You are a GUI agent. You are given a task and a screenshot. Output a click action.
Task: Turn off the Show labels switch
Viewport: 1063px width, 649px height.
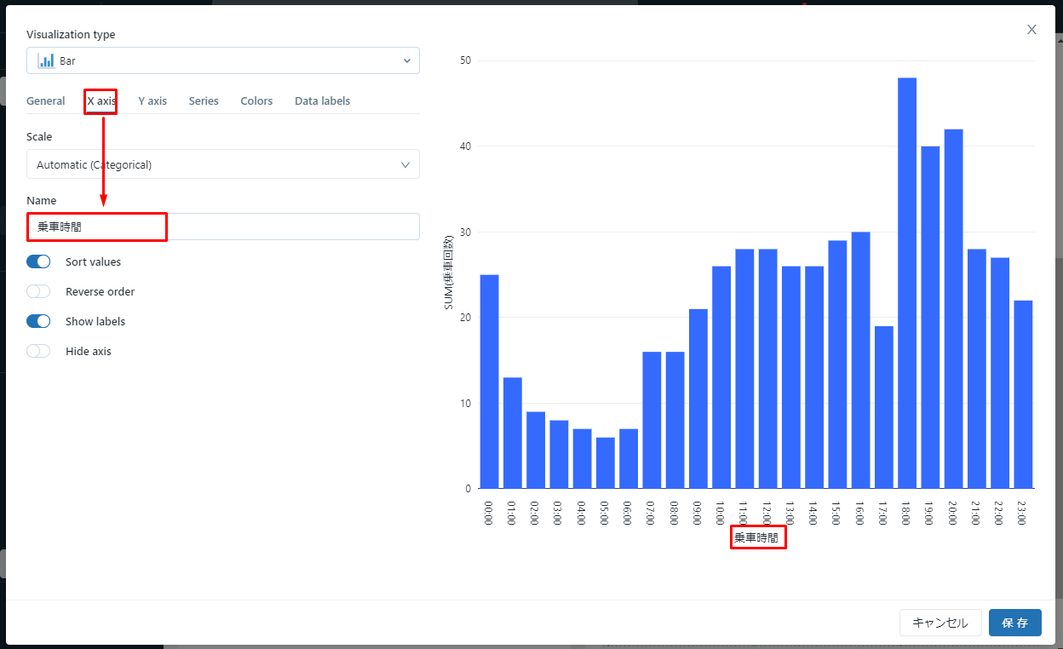coord(38,322)
